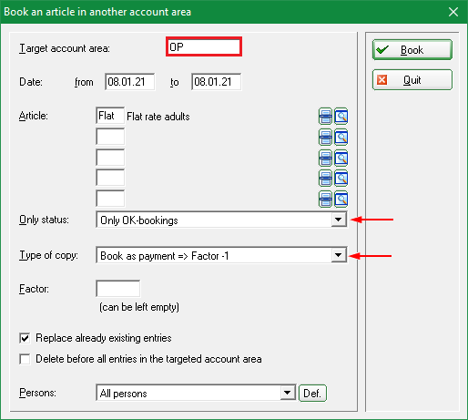Expand the Only status dropdown
Viewport: 468px width, 420px height.
[x=339, y=220]
